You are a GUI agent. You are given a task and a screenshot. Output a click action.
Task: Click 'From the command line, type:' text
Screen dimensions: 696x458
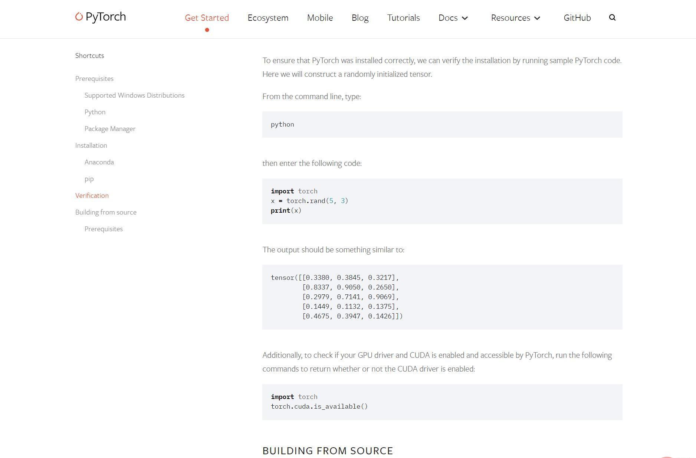[x=312, y=96]
